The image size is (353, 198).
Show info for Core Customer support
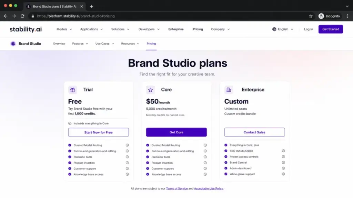click(x=205, y=168)
